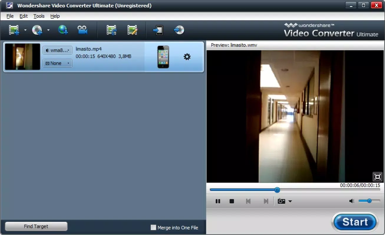Click the Wondershare application title icon
This screenshot has width=385, height=235.
click(x=9, y=5)
